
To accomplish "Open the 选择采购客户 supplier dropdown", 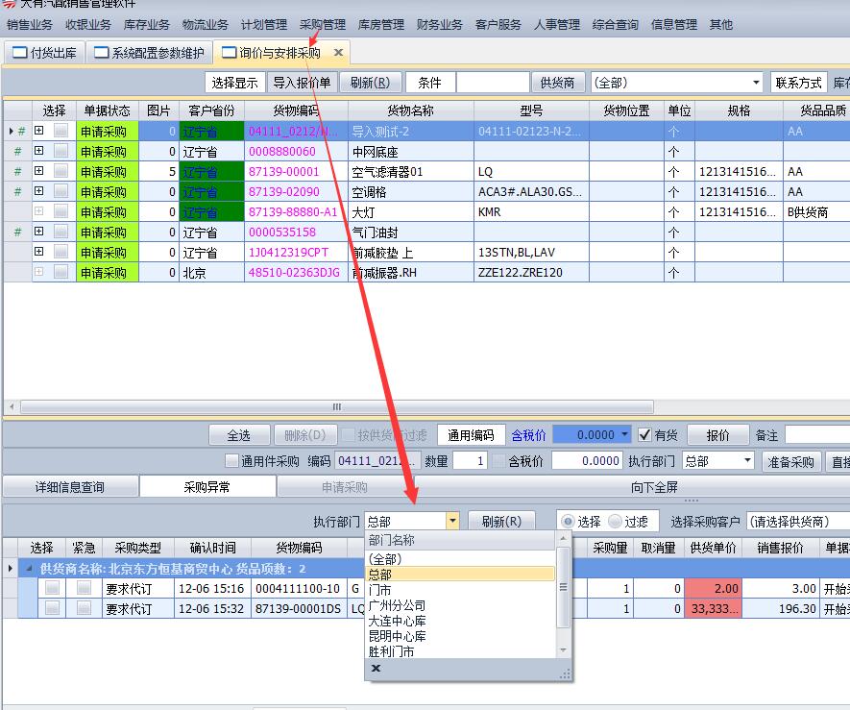I will 798,522.
